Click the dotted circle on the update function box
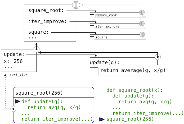Screen dimensions: 184x124 tap(158, 57)
